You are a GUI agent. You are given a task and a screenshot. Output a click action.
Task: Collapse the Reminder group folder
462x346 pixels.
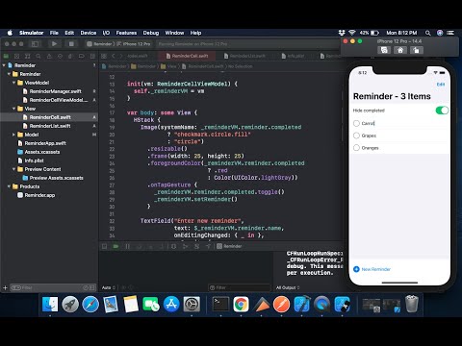point(9,74)
